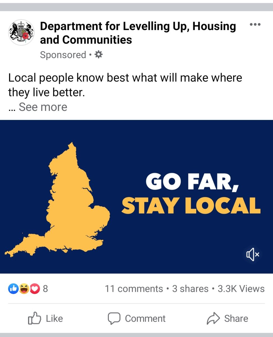The image size is (273, 337).
Task: View the 11 comments
Action: coord(134,289)
